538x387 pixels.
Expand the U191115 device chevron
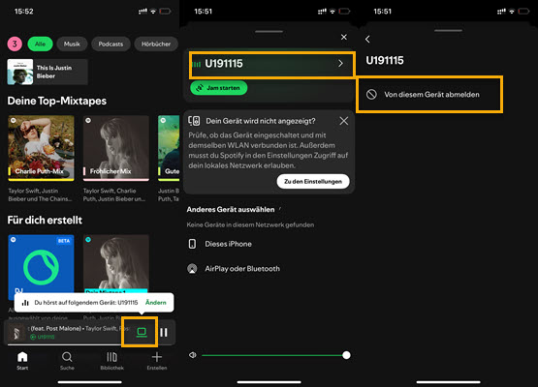[x=340, y=63]
